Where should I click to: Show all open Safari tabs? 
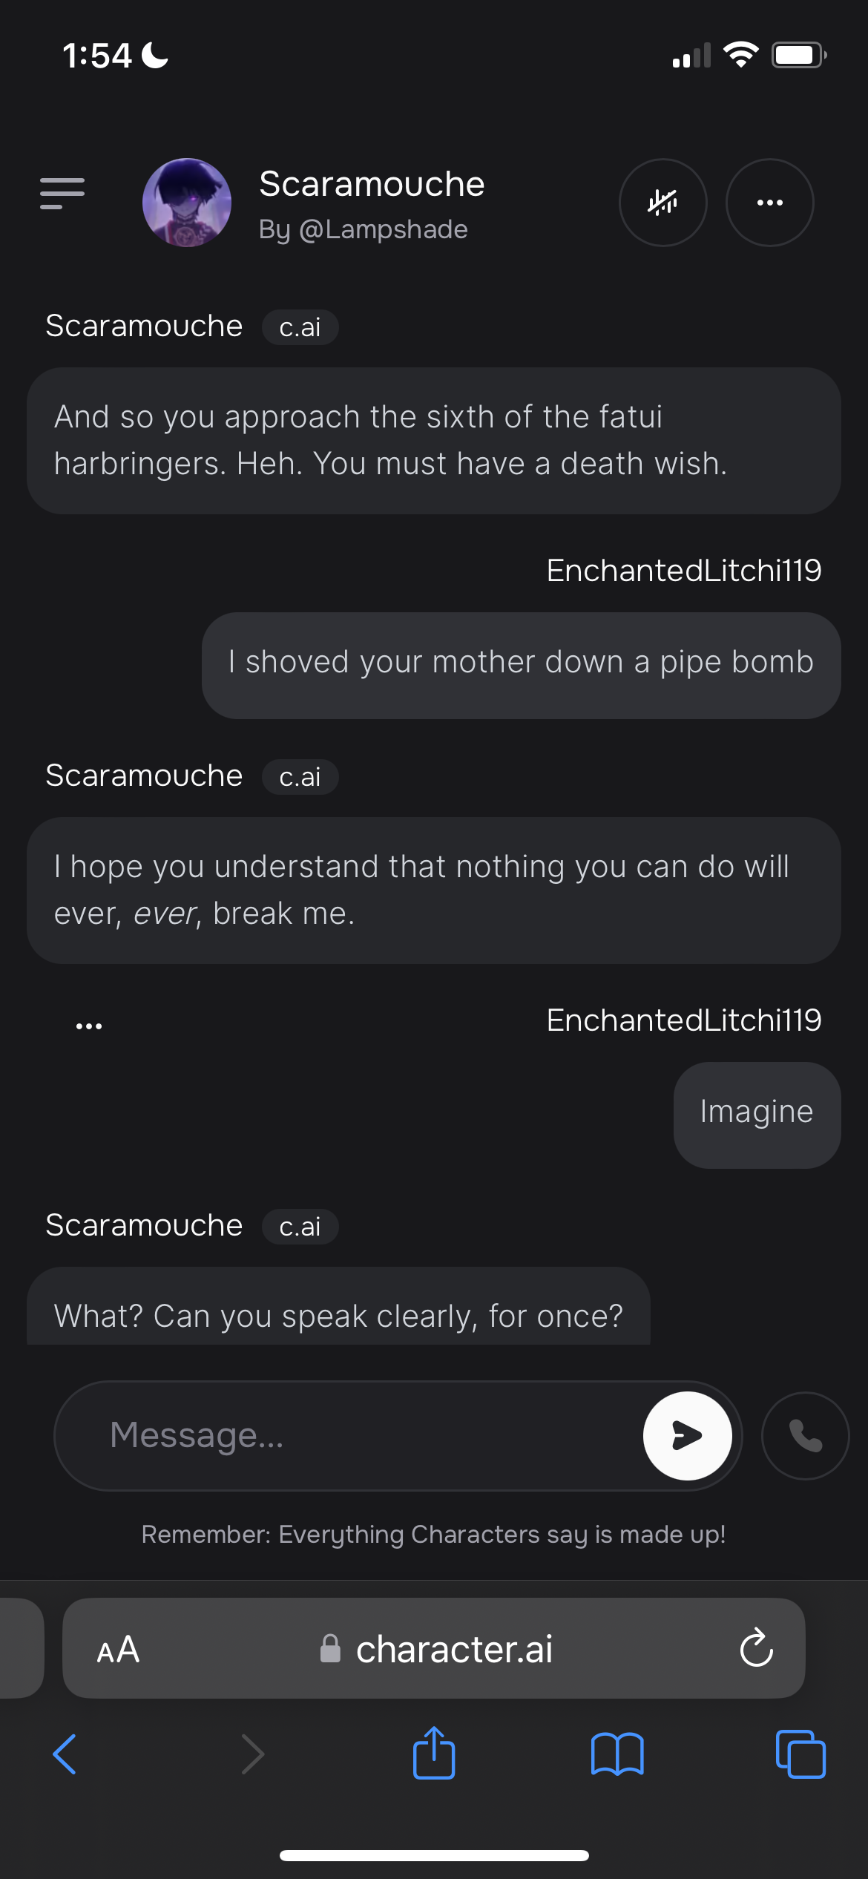coord(800,1754)
